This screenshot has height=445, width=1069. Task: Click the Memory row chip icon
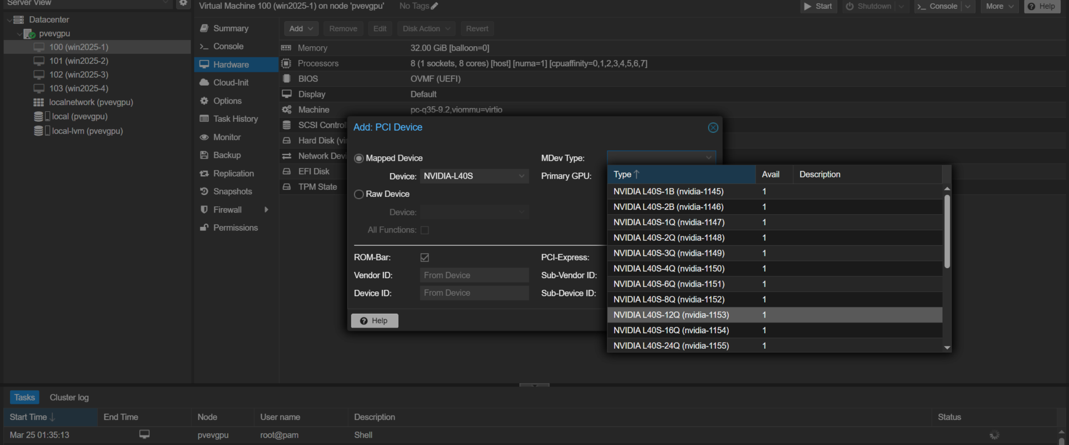click(286, 48)
